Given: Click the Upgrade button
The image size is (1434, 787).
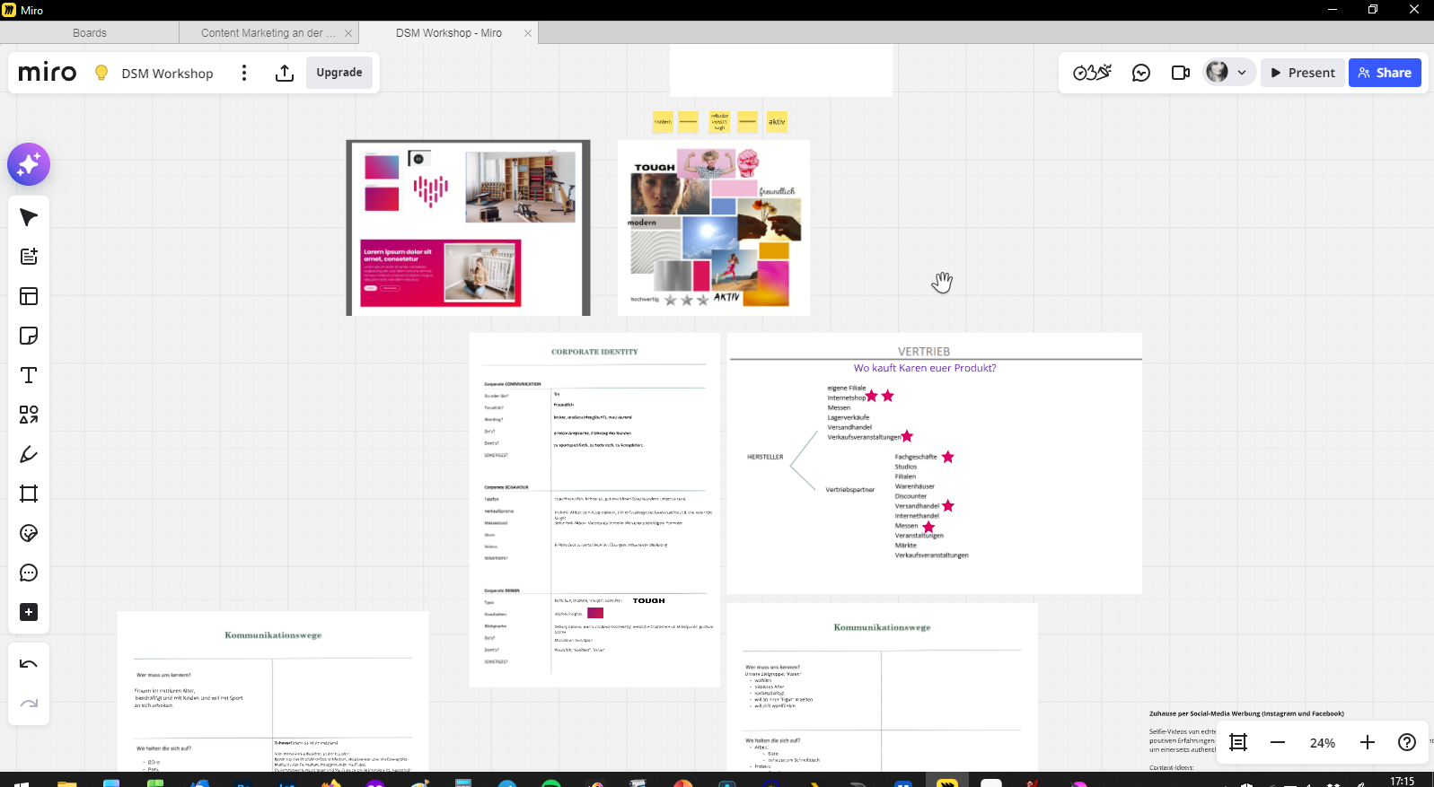Looking at the screenshot, I should coord(339,73).
